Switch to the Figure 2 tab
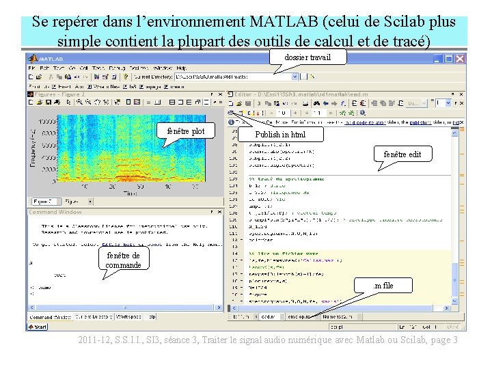 [x=46, y=202]
